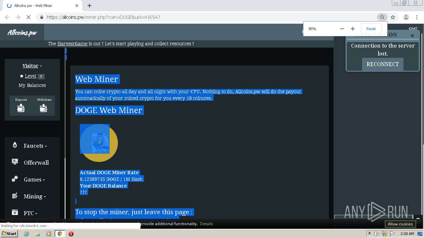The height and width of the screenshot is (238, 424).
Task: Click the cookie notice Details link
Action: point(206,224)
